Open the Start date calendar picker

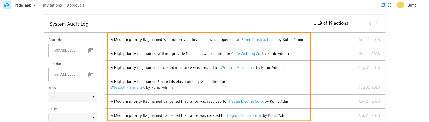pos(91,51)
